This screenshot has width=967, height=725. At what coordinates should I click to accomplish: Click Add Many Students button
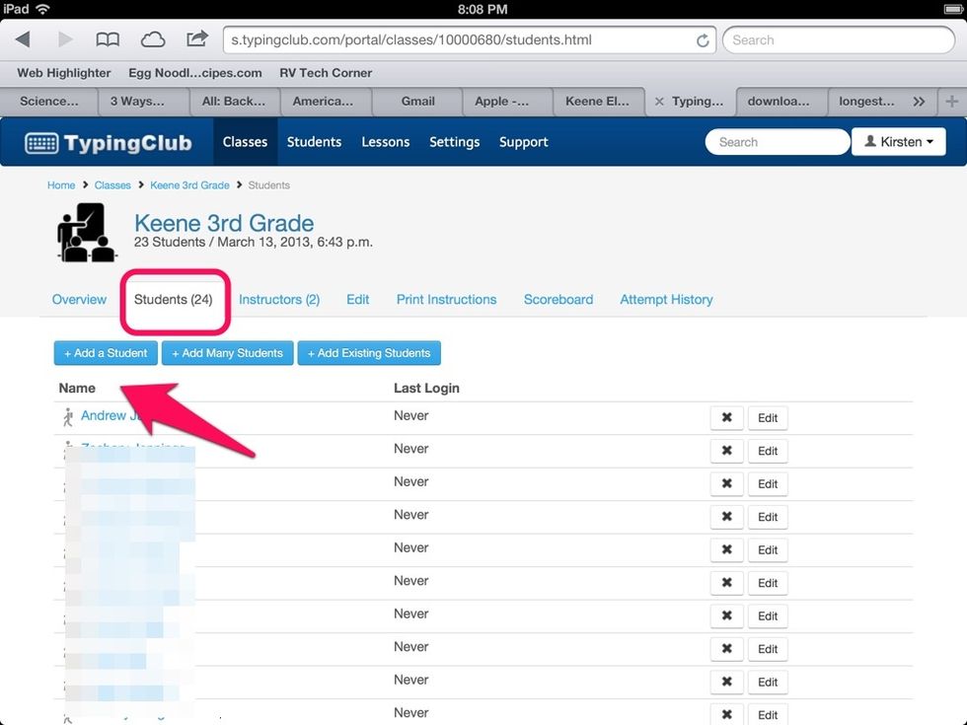pyautogui.click(x=227, y=353)
